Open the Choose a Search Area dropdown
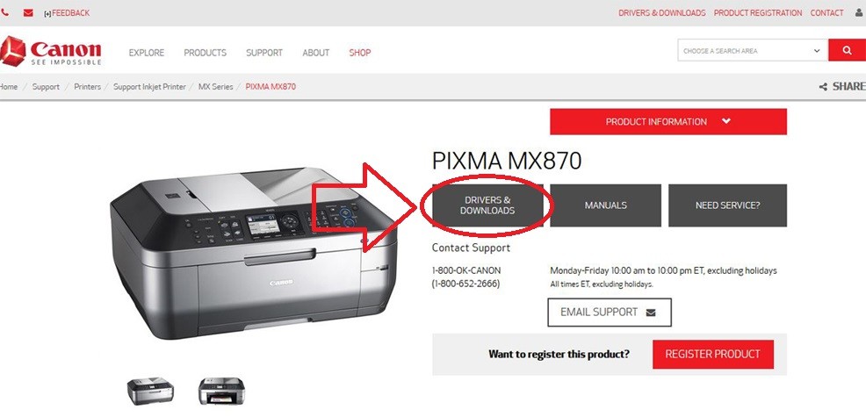Image resolution: width=866 pixels, height=417 pixels. click(x=753, y=50)
